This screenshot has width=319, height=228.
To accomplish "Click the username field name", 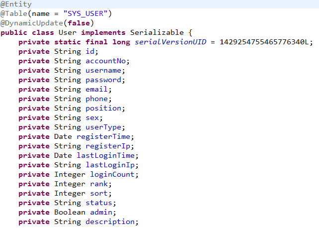I will click(103, 71).
